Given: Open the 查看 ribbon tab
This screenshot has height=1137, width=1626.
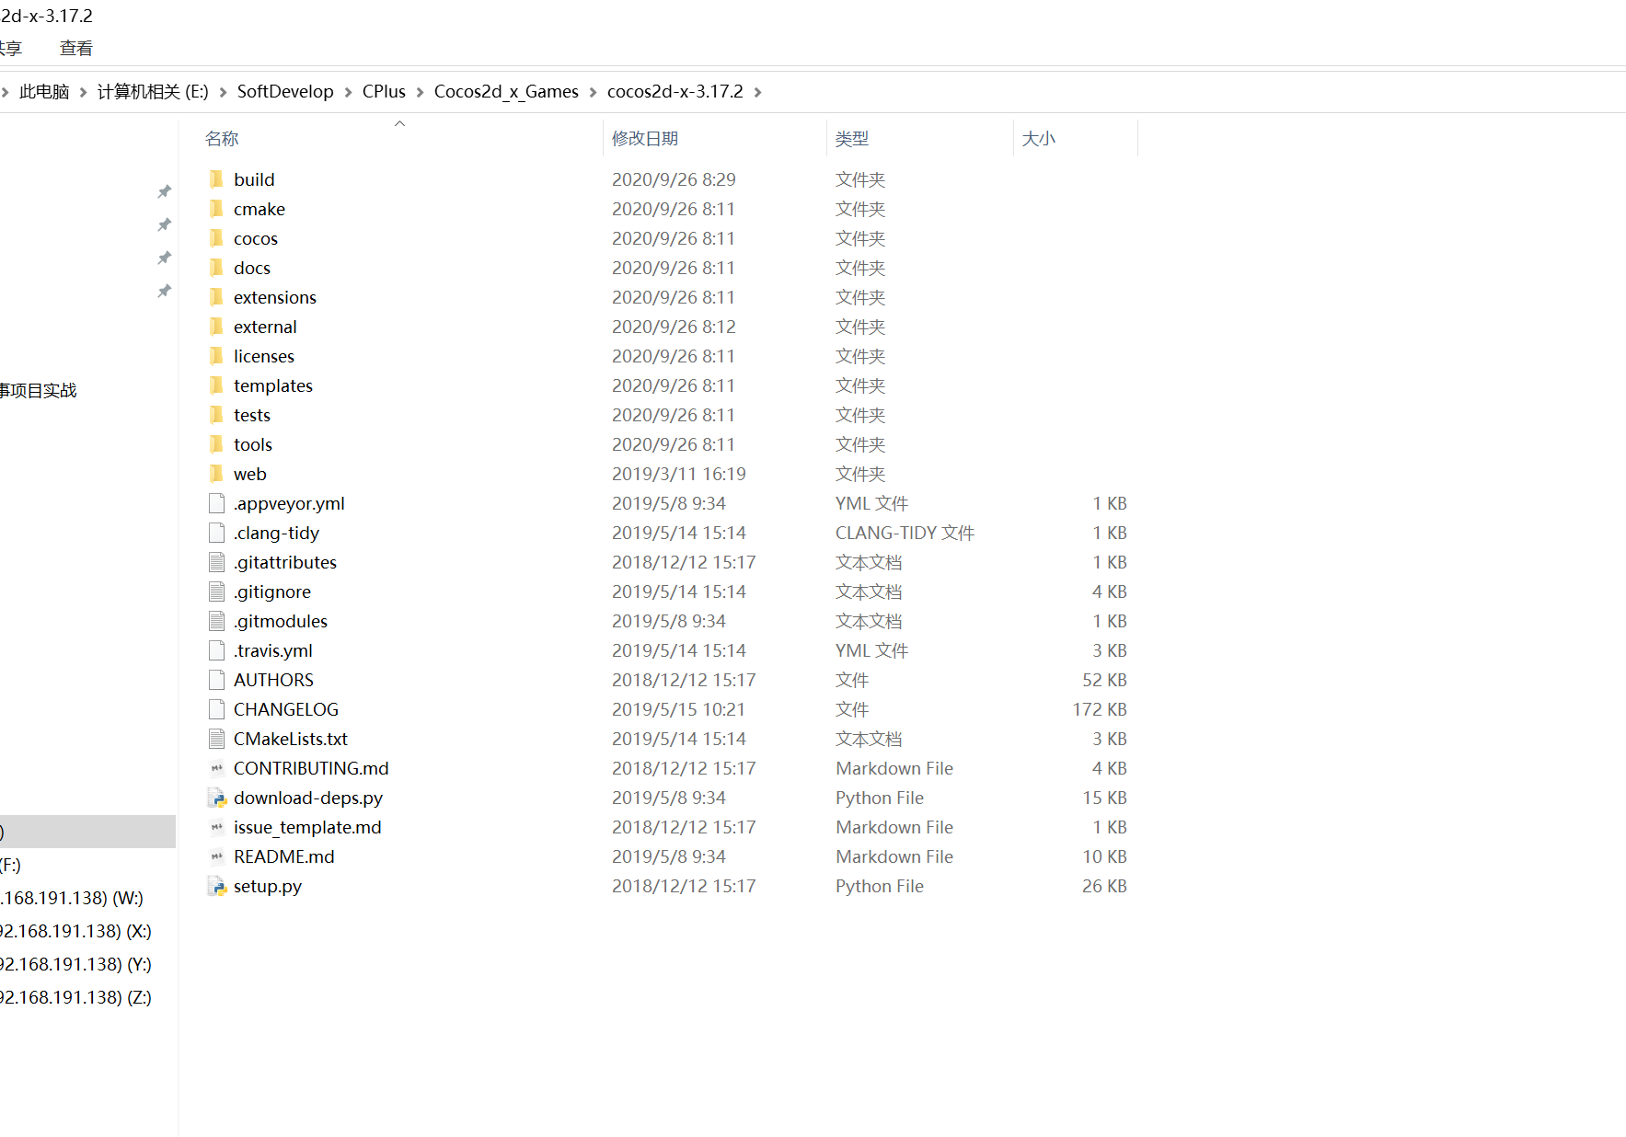Looking at the screenshot, I should 76,48.
